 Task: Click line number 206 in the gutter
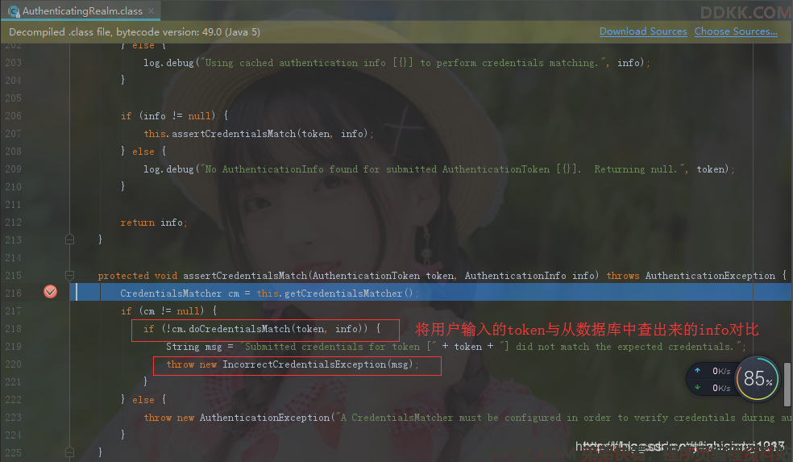coord(13,116)
